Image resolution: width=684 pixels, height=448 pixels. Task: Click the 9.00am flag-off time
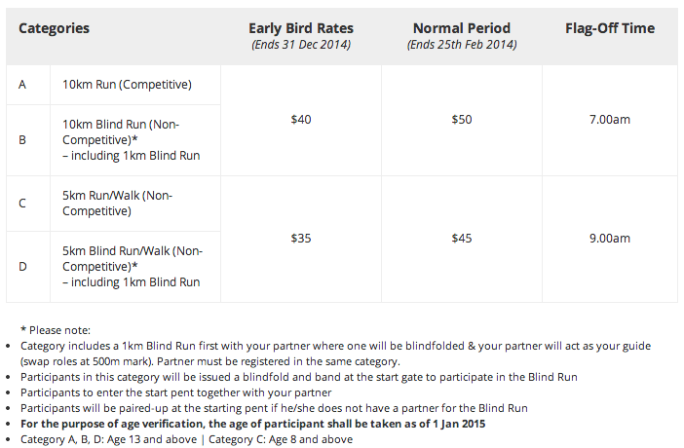coord(610,238)
